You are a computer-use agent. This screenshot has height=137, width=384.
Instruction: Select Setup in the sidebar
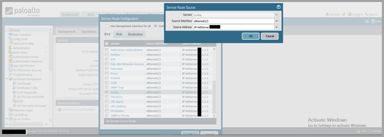(x=16, y=30)
